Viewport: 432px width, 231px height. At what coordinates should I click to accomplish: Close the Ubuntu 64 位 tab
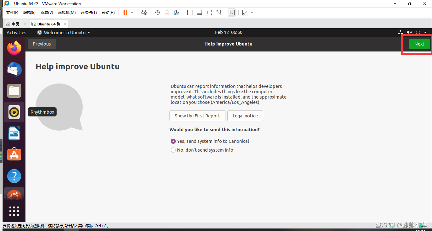65,24
